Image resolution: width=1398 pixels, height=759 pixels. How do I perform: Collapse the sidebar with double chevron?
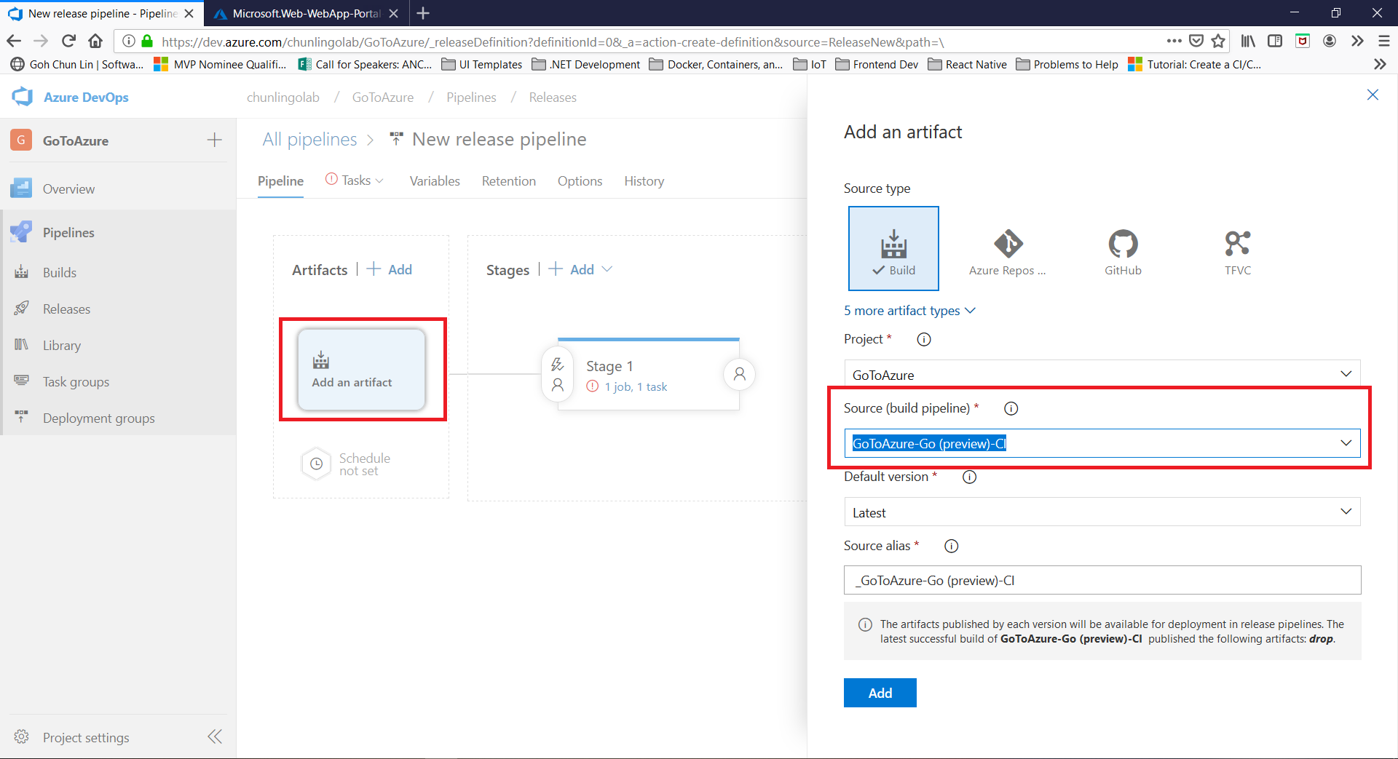(215, 737)
